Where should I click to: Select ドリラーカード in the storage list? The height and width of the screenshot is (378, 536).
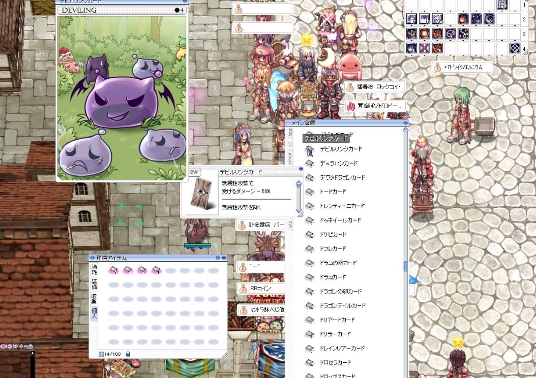pos(335,334)
